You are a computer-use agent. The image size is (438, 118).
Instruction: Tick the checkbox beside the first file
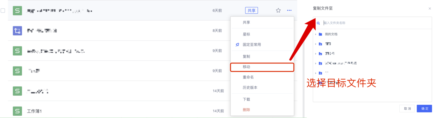point(3,11)
